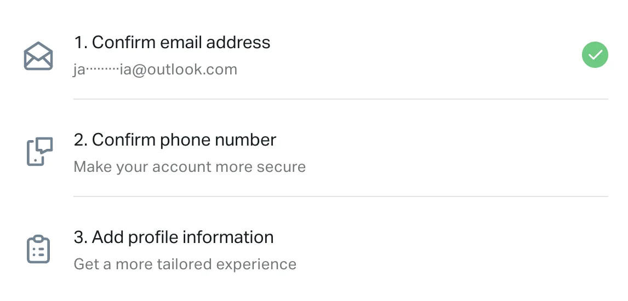628x301 pixels.
Task: Open the "Confirm phone number" step
Action: (175, 140)
